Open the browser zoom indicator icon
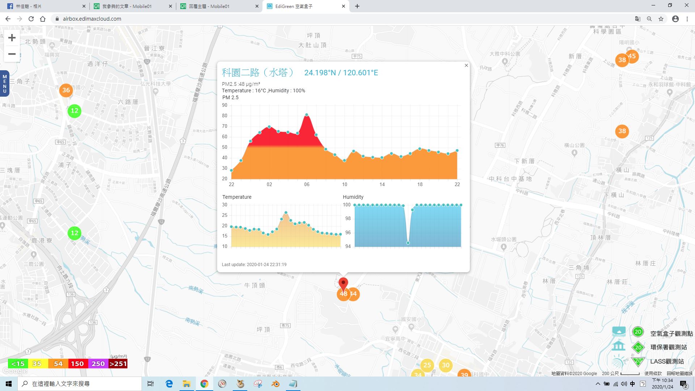Screen dimensions: 695x391 pos(649,19)
